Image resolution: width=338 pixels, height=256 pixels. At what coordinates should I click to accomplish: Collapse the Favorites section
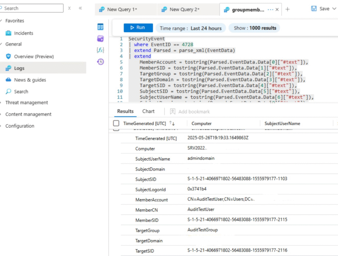(1, 21)
